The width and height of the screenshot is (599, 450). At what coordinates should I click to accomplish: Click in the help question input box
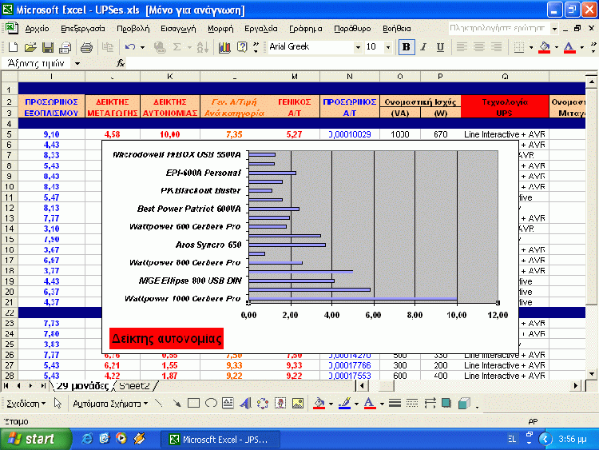pyautogui.click(x=498, y=29)
